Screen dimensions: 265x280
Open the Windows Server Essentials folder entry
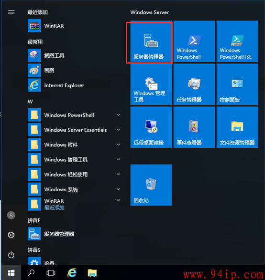point(74,130)
